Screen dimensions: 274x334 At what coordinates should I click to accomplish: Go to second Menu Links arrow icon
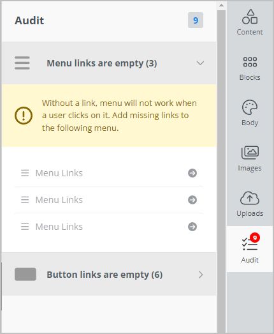[x=192, y=200]
